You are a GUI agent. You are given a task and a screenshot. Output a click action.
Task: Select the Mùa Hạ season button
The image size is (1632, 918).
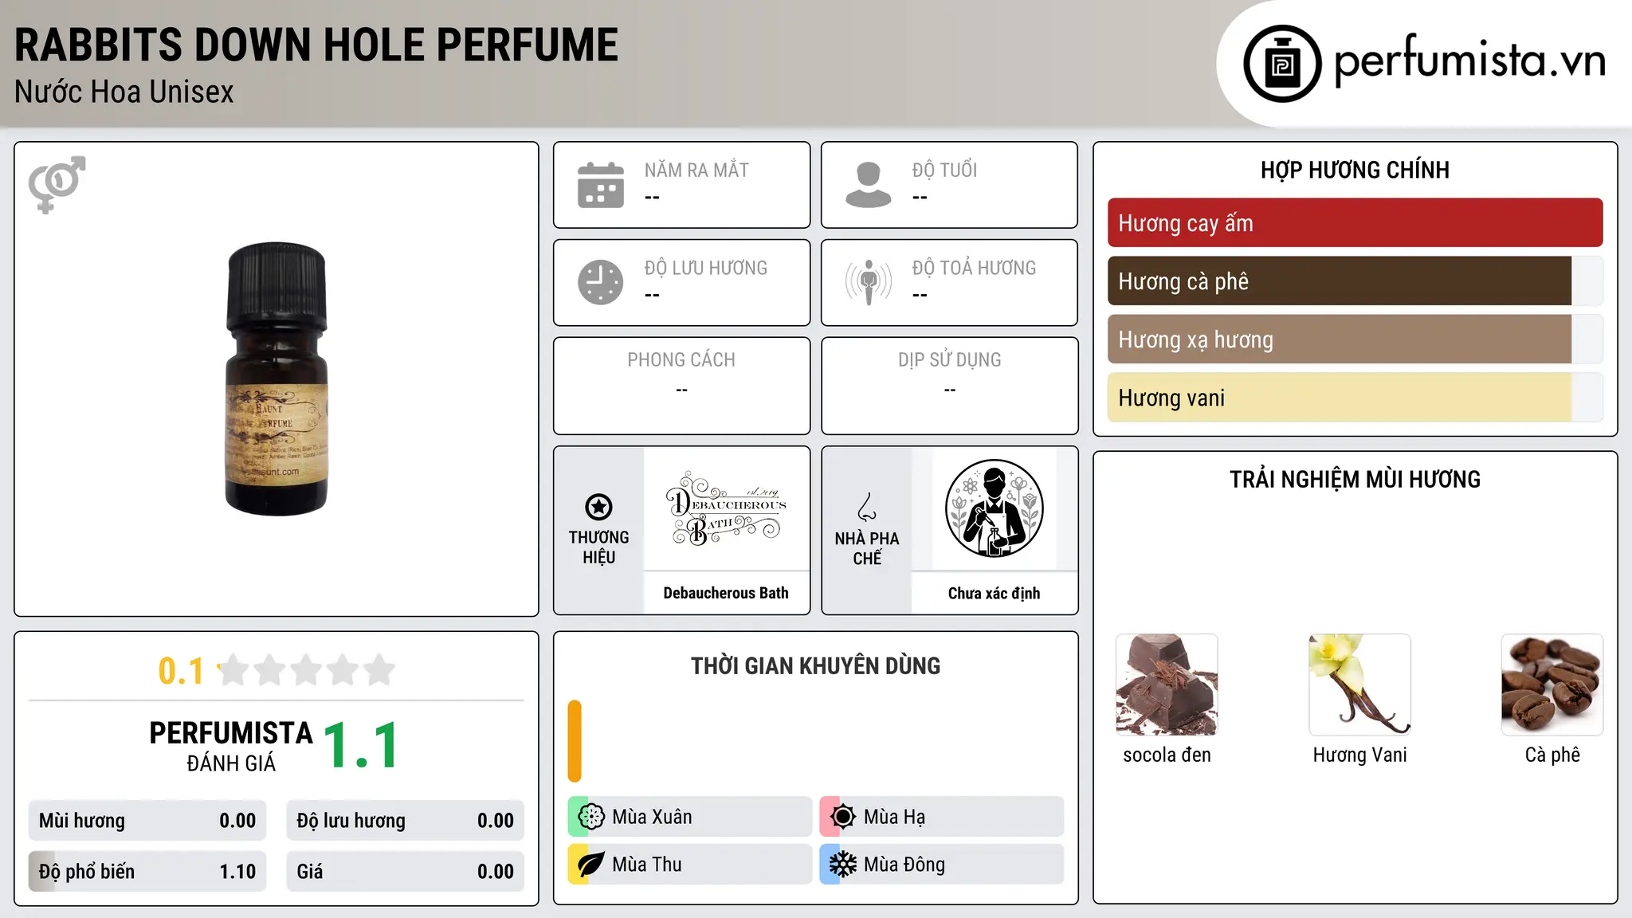pyautogui.click(x=941, y=817)
